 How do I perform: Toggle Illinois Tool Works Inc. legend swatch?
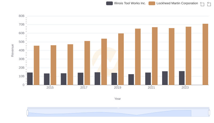click(x=109, y=3)
